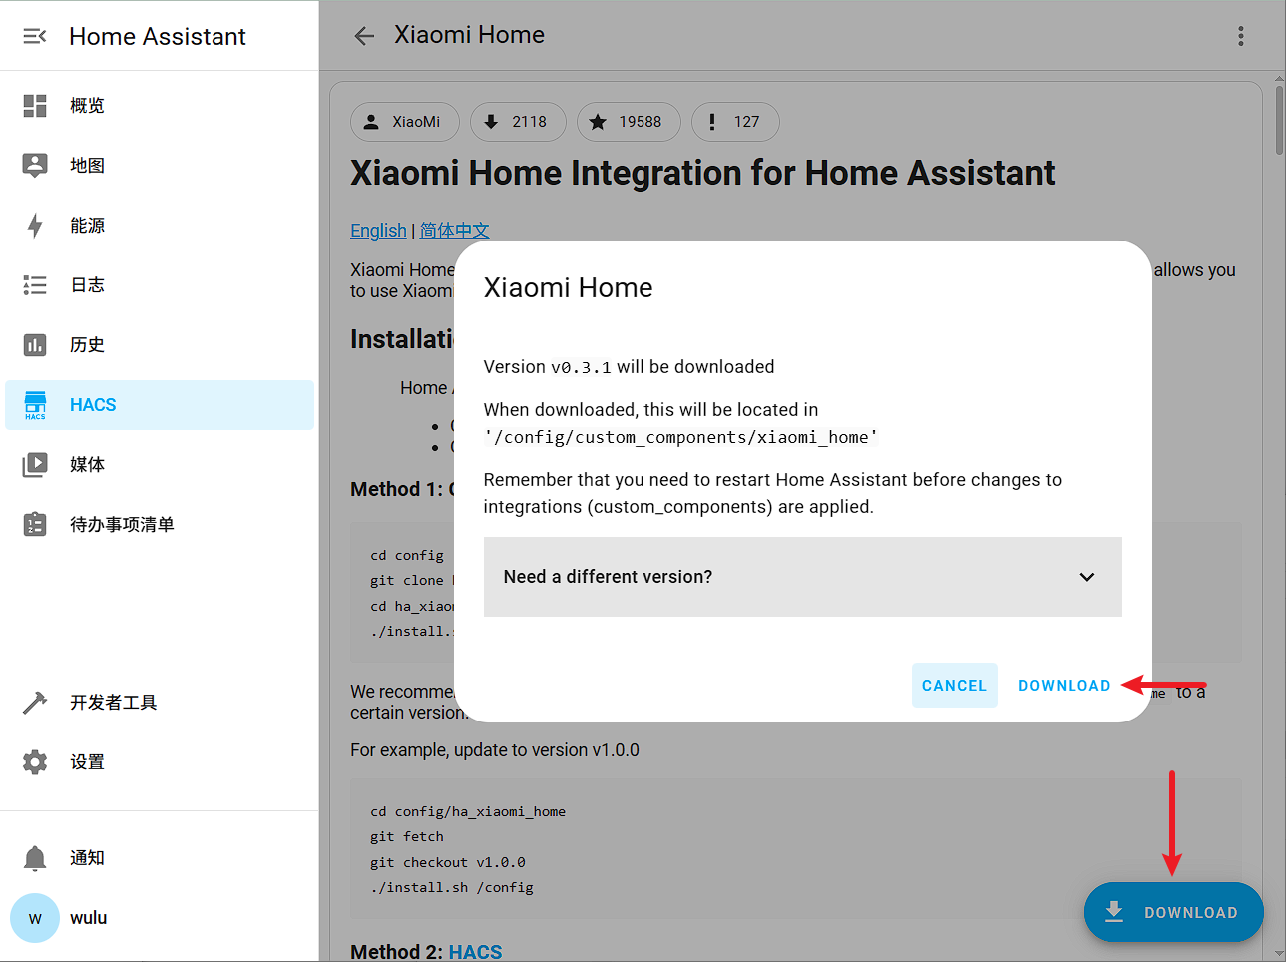Click the text Version v0.3.1 will be downloaded

(x=629, y=367)
